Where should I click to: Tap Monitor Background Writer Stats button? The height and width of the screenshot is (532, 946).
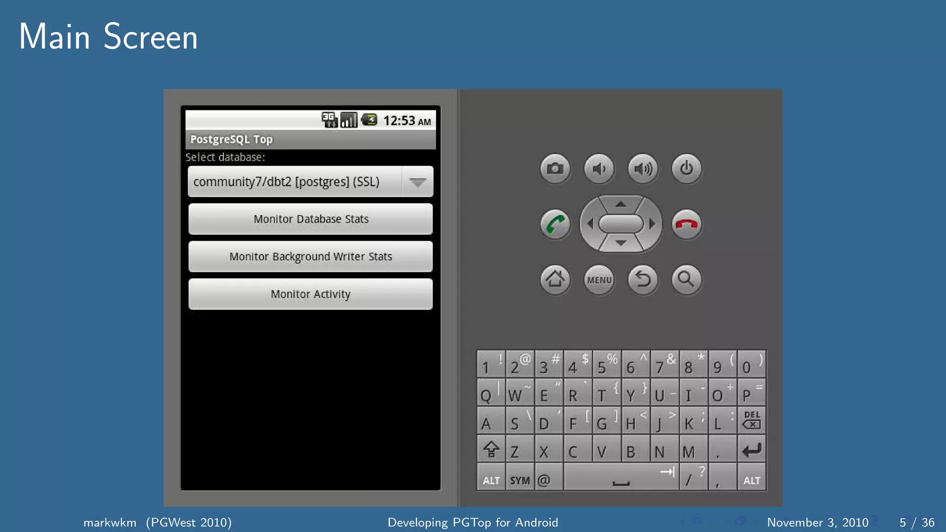point(310,256)
